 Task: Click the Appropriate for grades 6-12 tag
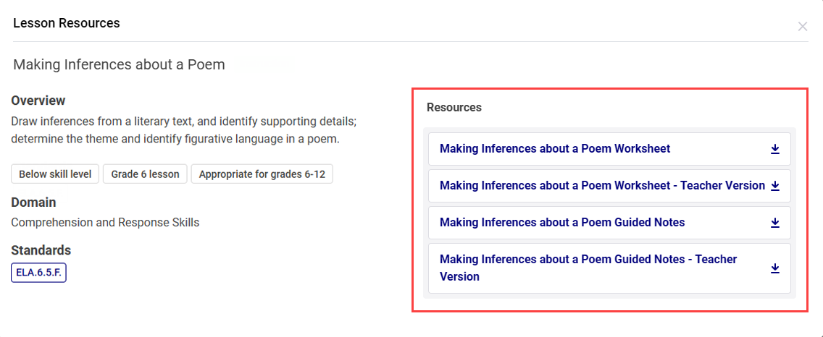coord(262,174)
